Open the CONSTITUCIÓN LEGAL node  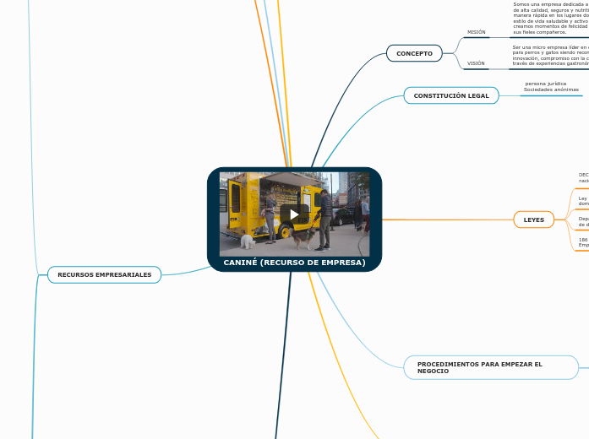coord(451,95)
